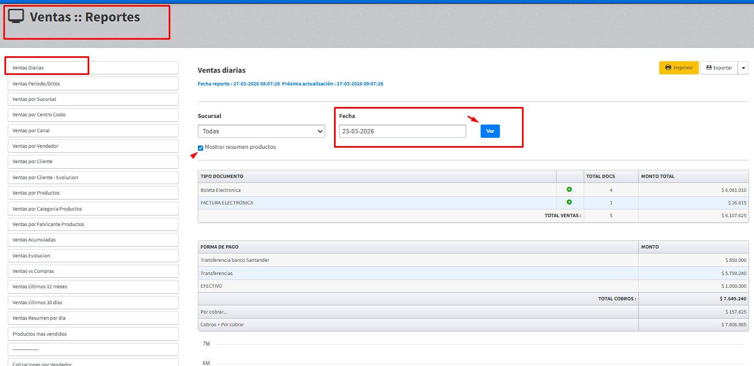The height and width of the screenshot is (366, 754).
Task: Open the Ventas Periodo/Dctos report
Action: 93,84
